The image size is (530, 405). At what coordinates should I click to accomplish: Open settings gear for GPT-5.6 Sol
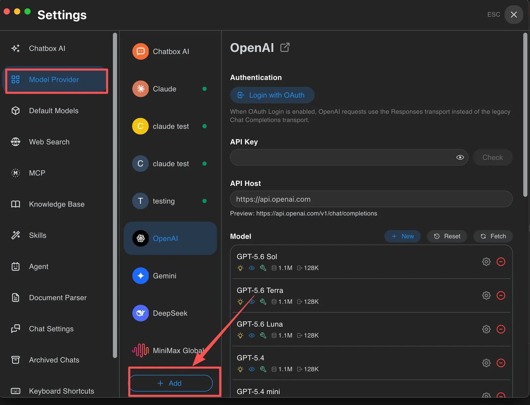tap(486, 261)
